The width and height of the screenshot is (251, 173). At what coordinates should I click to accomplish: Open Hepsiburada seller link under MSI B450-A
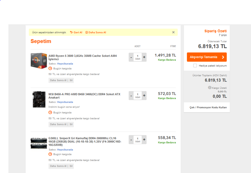65,102
